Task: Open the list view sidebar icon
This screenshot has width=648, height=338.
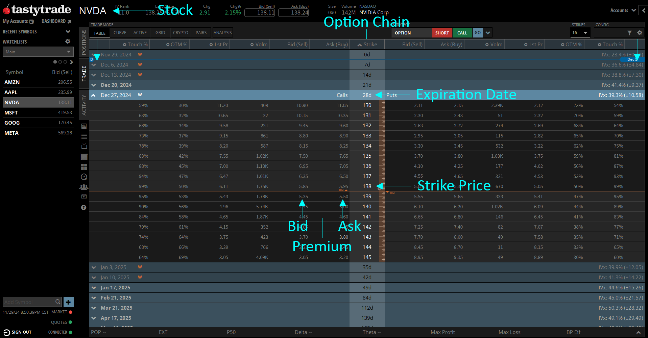Action: [x=84, y=136]
